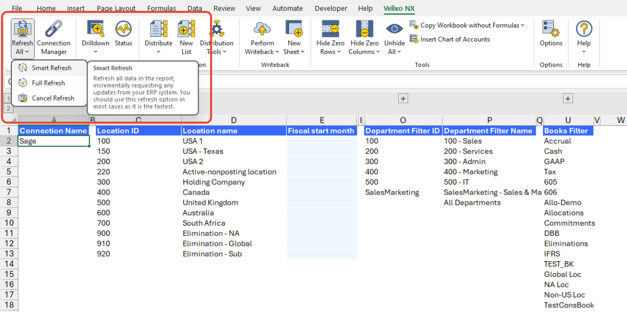The height and width of the screenshot is (312, 627).
Task: Click Insert Chart of Accounts
Action: (450, 39)
